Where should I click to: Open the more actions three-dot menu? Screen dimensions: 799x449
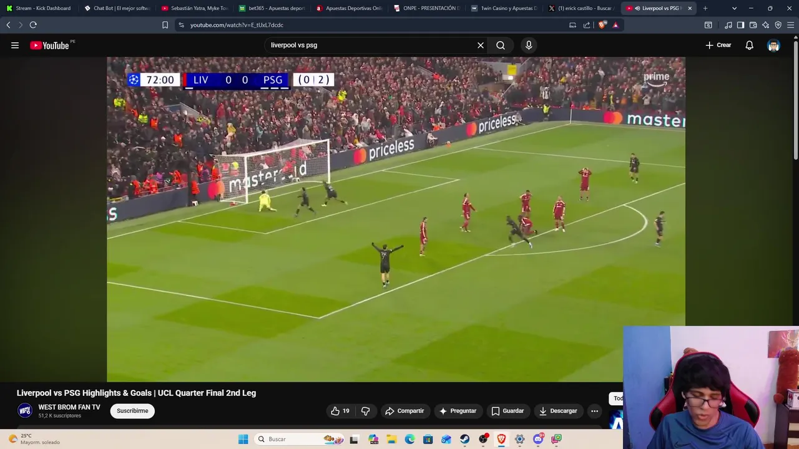click(x=594, y=411)
